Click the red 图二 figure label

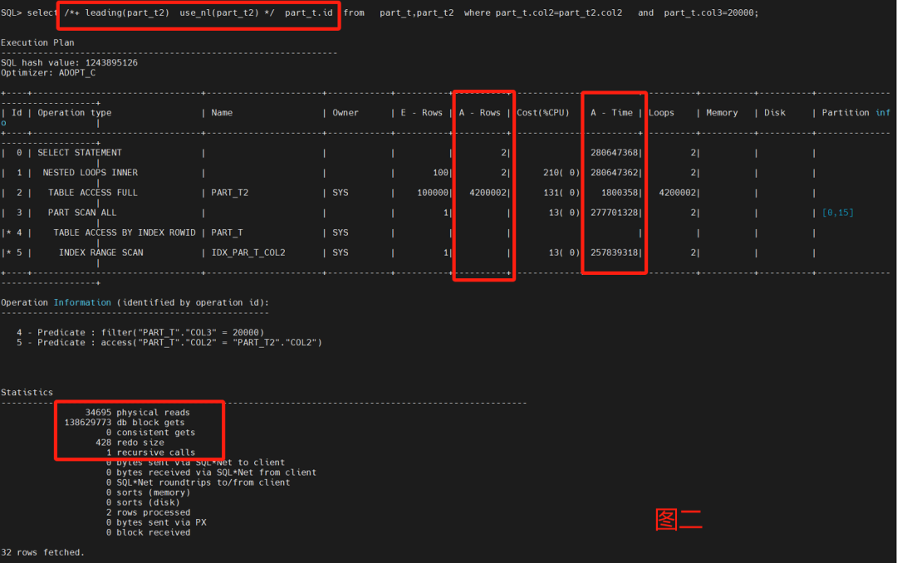(678, 520)
